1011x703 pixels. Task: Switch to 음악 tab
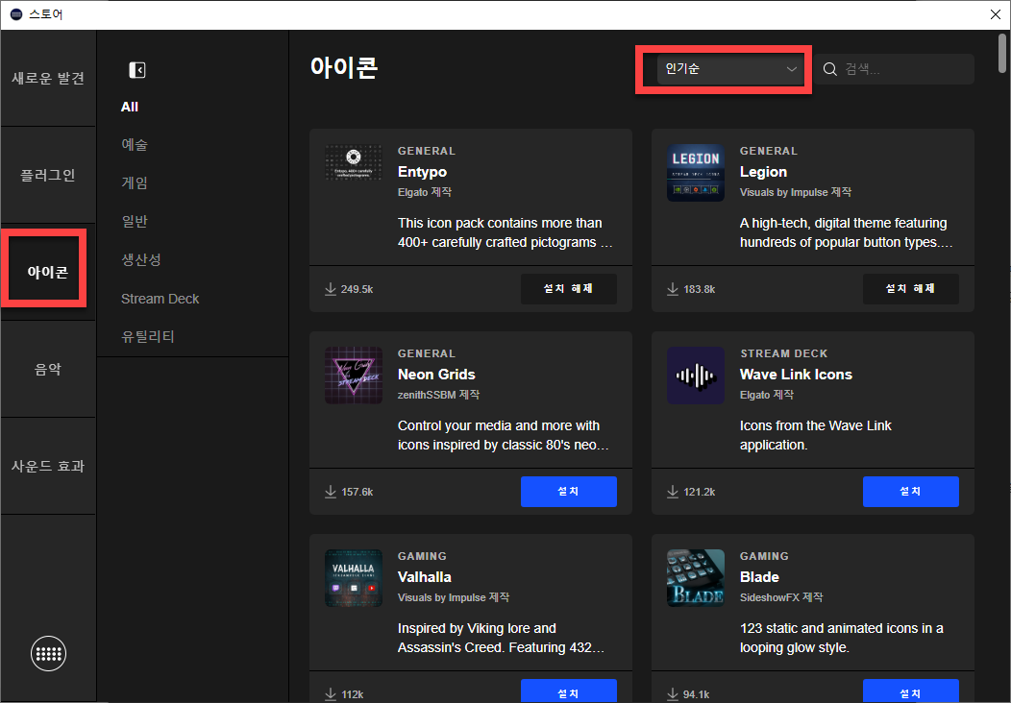click(x=48, y=369)
